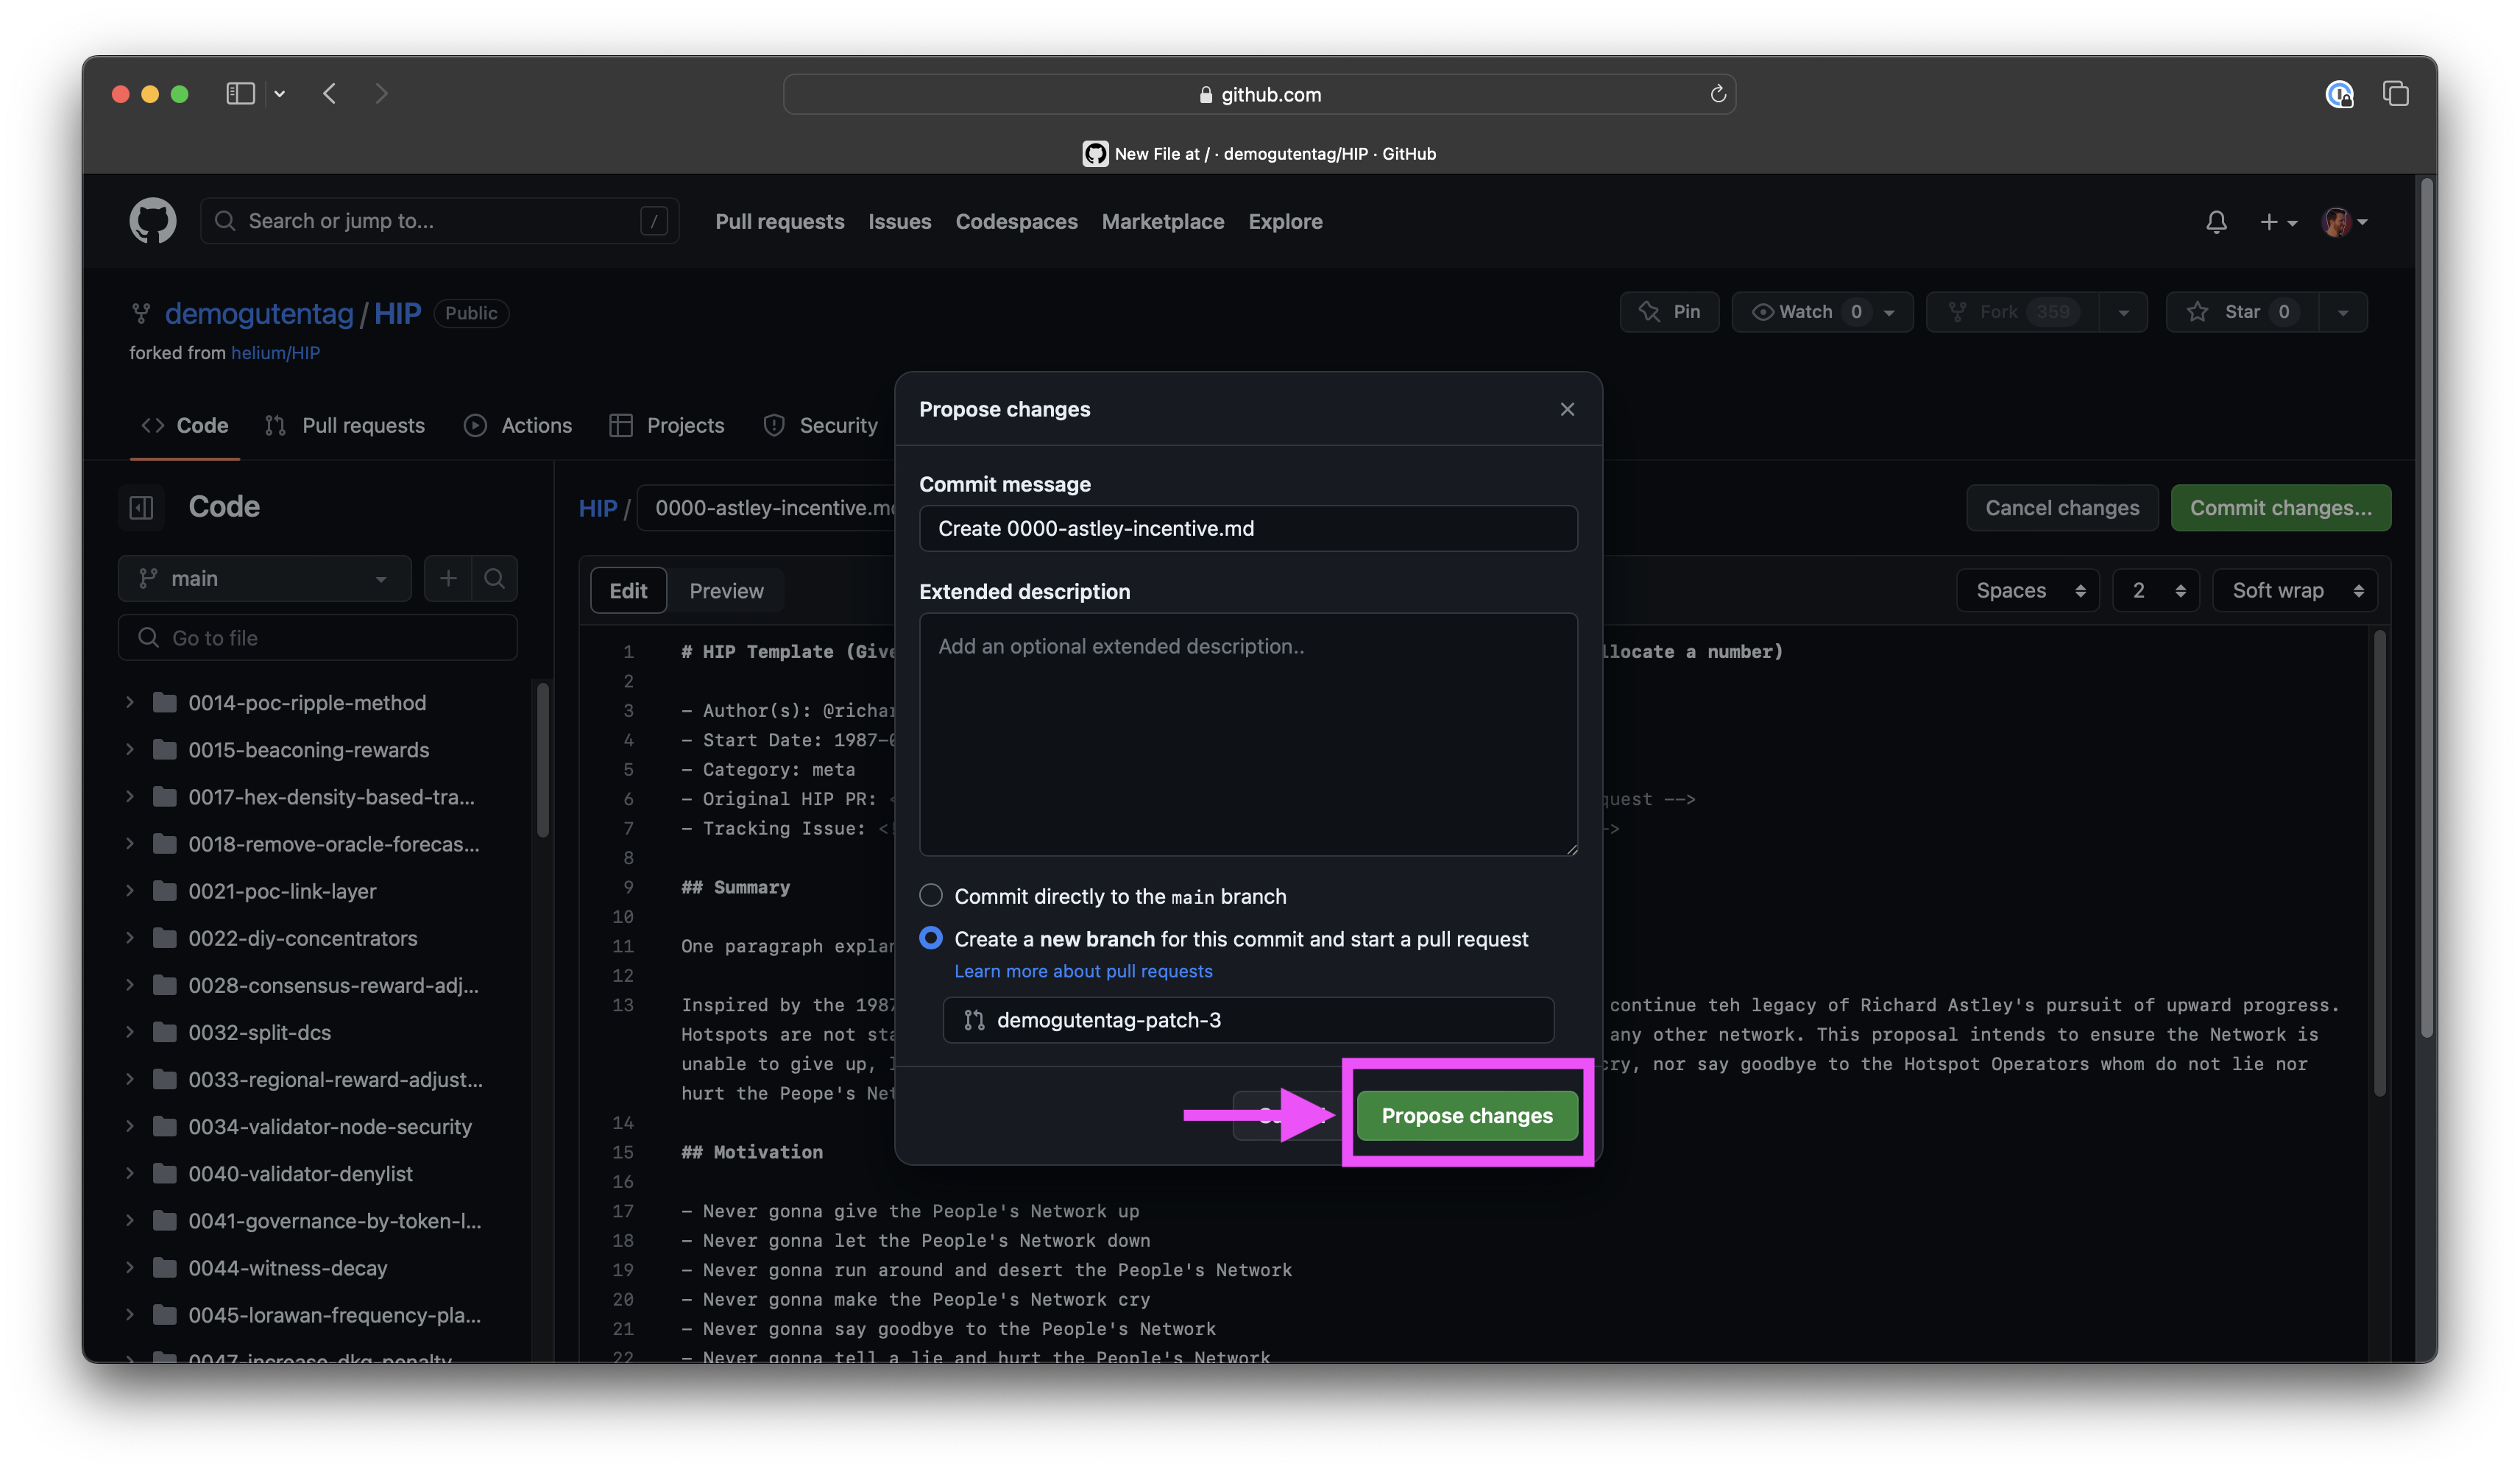Select Create a new branch option
This screenshot has width=2520, height=1472.
point(931,938)
